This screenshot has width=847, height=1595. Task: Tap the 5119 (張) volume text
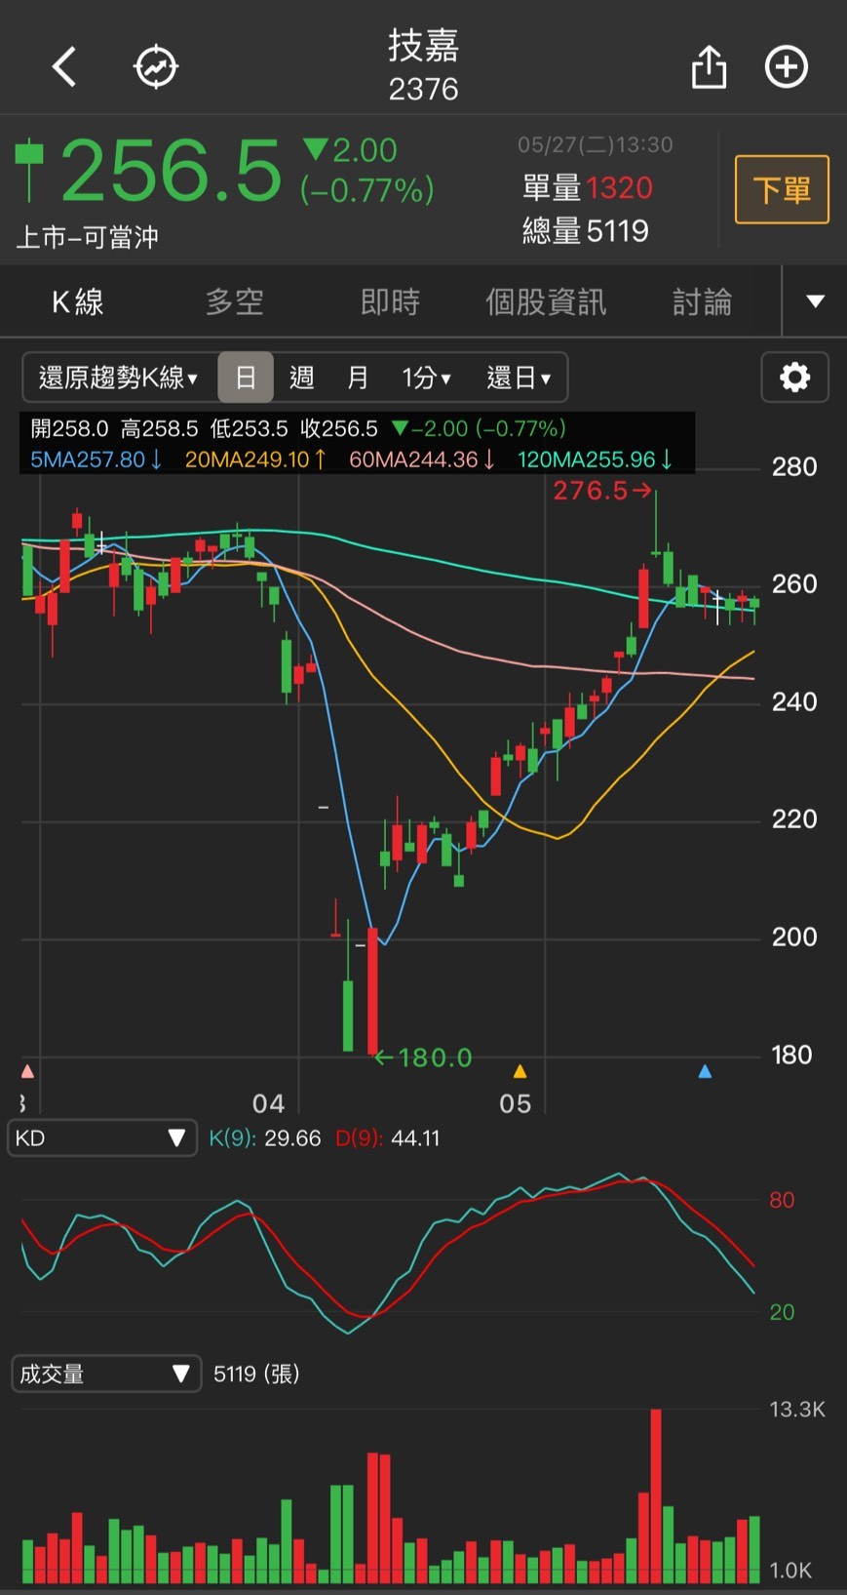click(x=256, y=1374)
